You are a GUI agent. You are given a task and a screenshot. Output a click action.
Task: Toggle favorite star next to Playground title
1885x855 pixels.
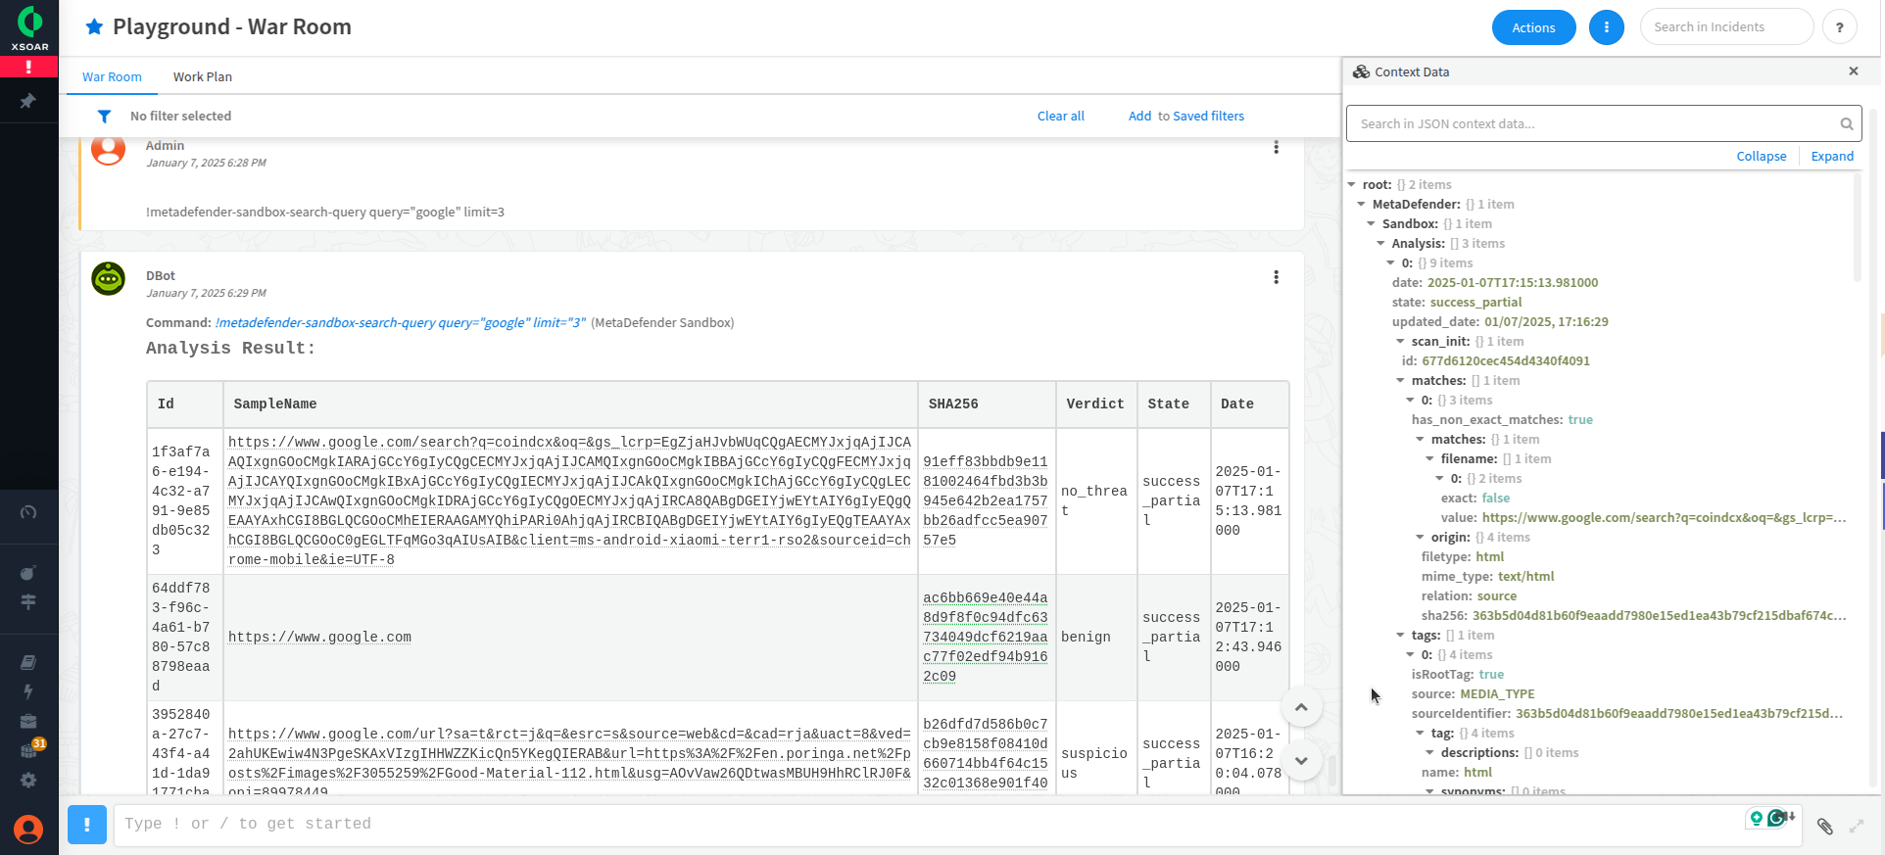pyautogui.click(x=94, y=26)
